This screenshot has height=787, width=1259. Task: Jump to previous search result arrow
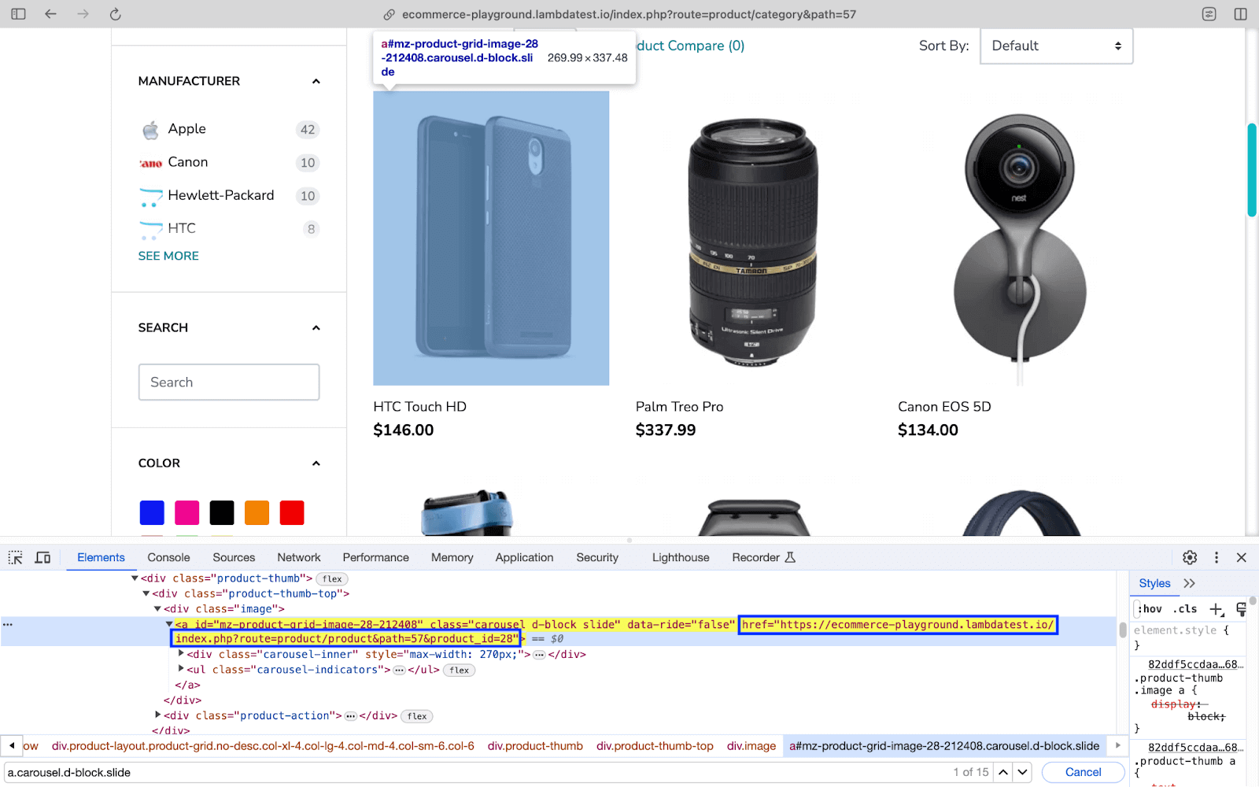tap(1003, 772)
